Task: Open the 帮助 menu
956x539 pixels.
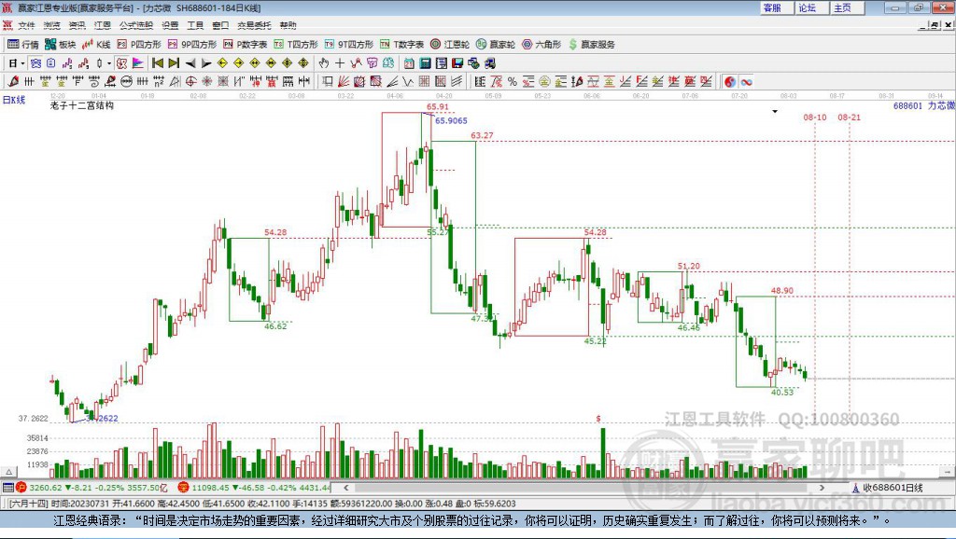Action: pyautogui.click(x=288, y=25)
